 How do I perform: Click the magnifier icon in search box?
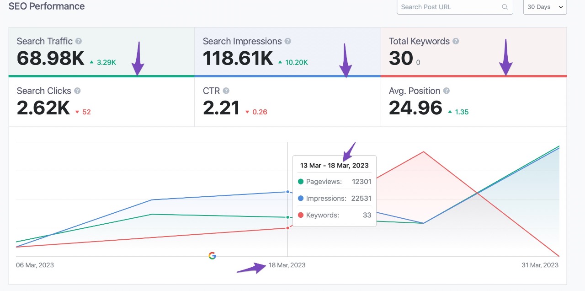505,7
